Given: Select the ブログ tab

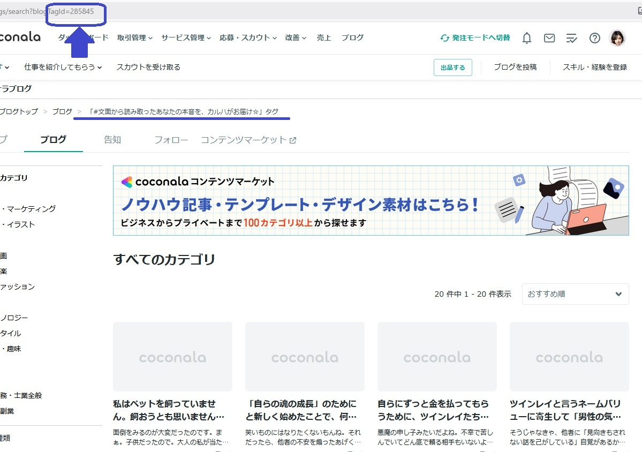Looking at the screenshot, I should [53, 140].
